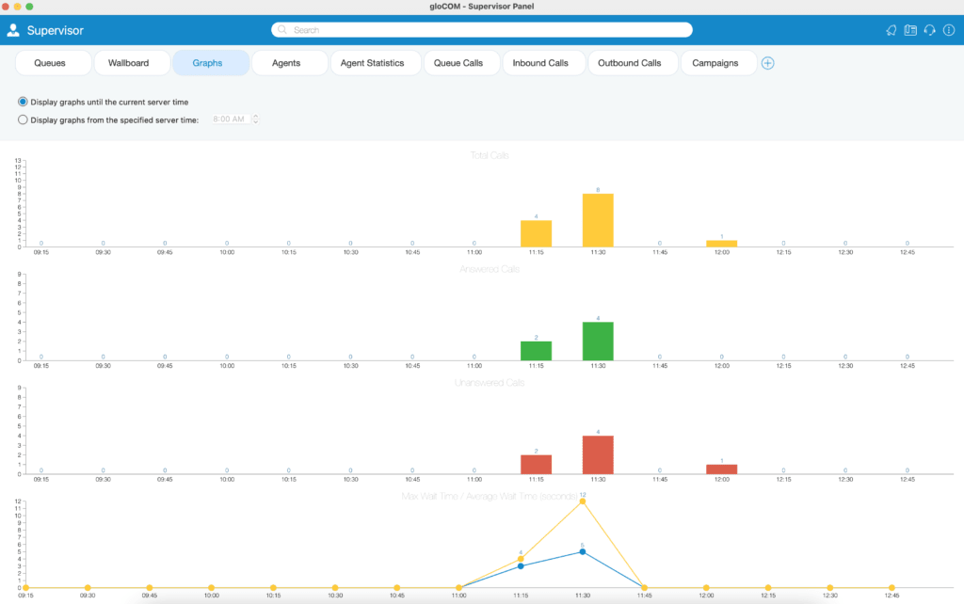
Task: Open the three-dot more options icon
Action: click(949, 30)
